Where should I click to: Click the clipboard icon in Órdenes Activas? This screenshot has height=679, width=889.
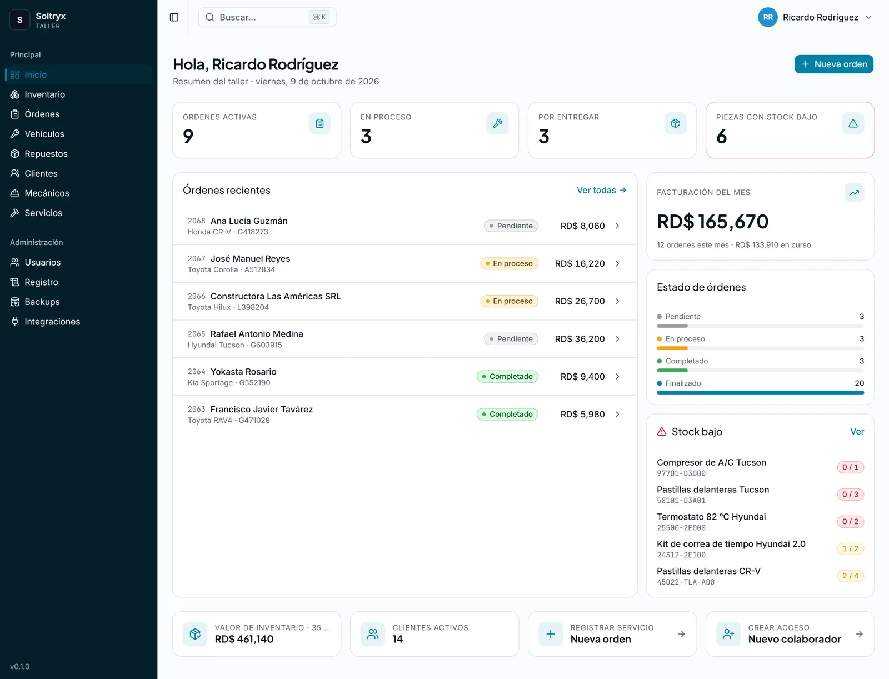pyautogui.click(x=319, y=123)
